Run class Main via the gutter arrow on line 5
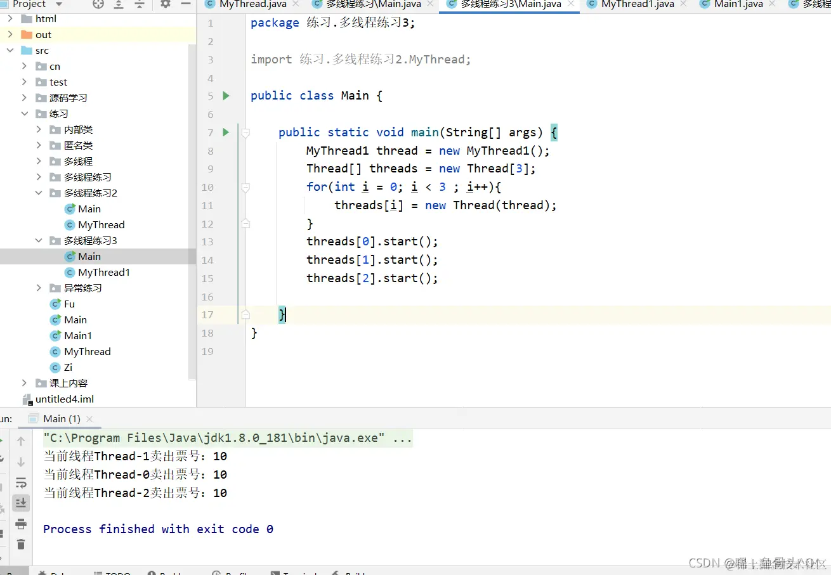831x575 pixels. (226, 96)
